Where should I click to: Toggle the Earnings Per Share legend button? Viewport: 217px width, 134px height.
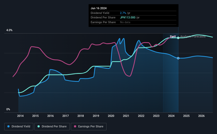[x=89, y=127]
